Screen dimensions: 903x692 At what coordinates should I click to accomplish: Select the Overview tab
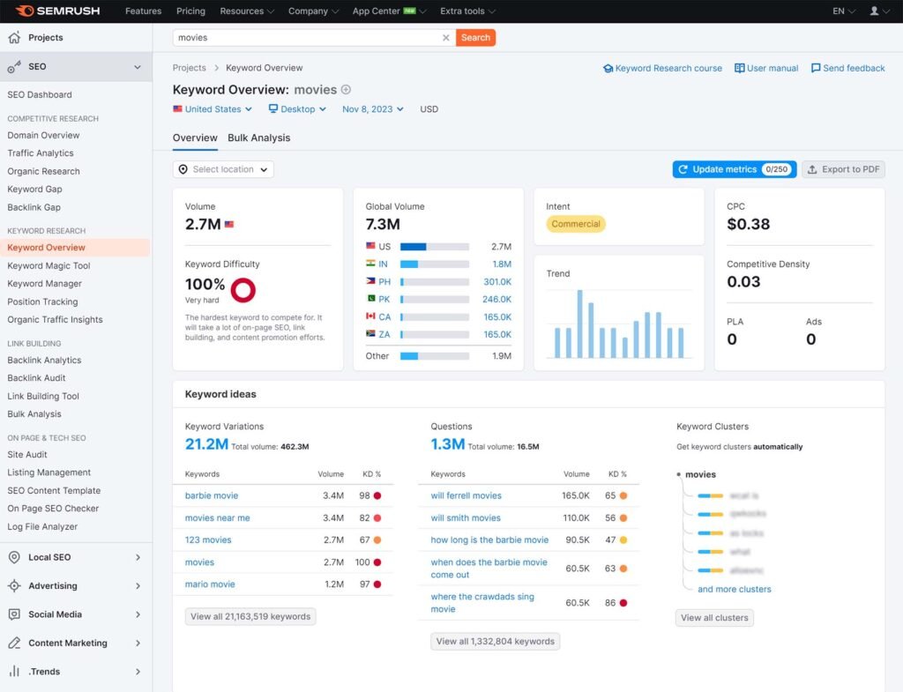195,138
